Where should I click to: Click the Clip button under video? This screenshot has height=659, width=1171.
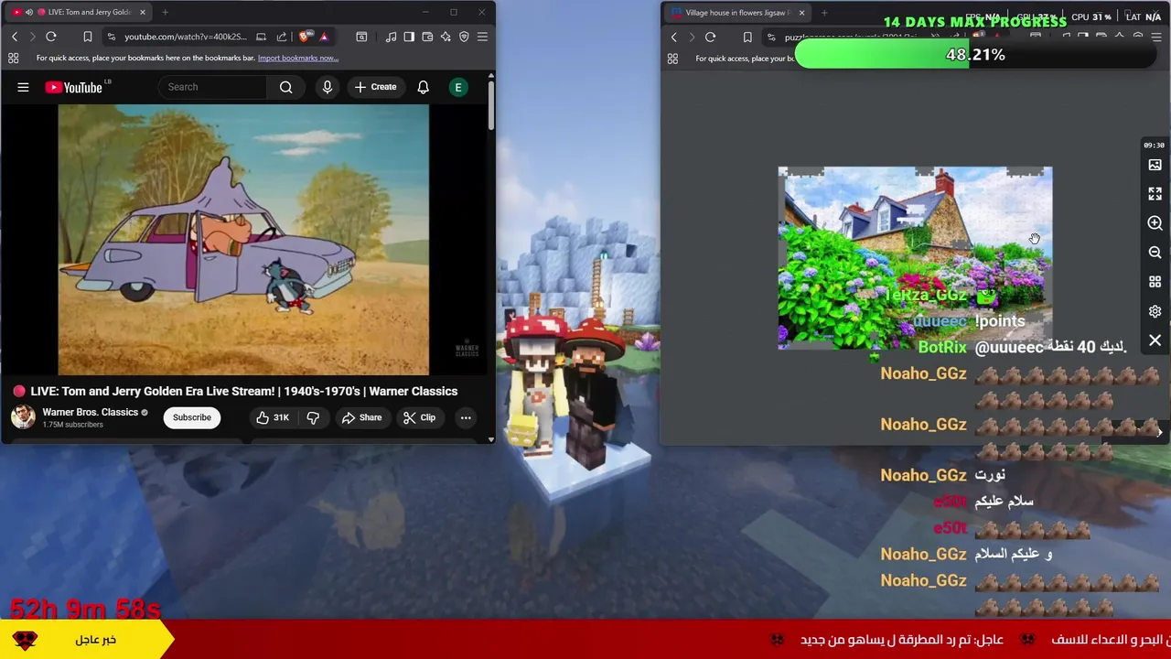pyautogui.click(x=419, y=417)
